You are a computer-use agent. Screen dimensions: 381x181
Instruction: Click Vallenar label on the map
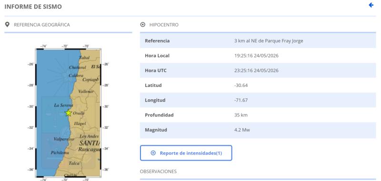coord(86,91)
